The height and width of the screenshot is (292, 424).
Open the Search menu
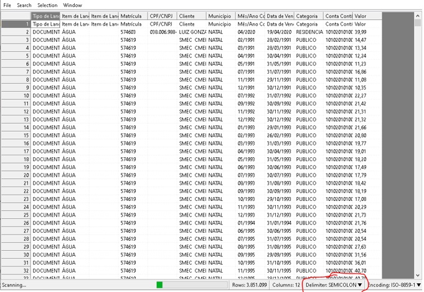click(24, 5)
